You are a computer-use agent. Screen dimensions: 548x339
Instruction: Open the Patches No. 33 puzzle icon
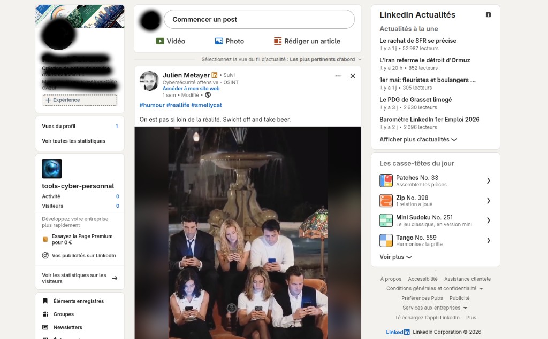click(x=386, y=180)
